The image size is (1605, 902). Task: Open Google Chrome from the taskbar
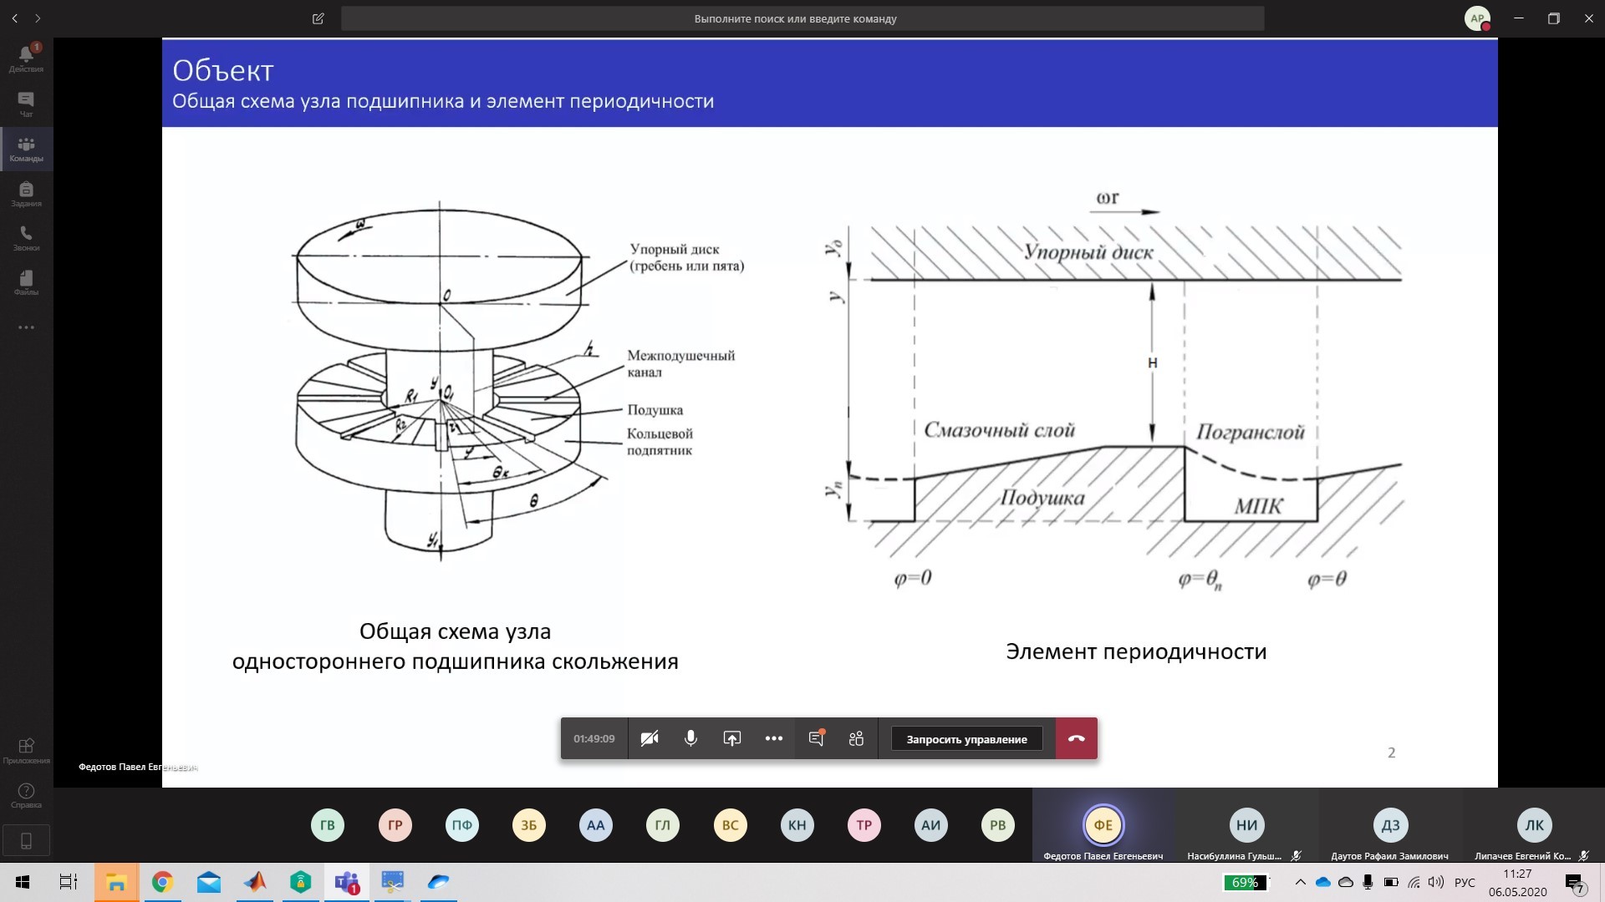[x=162, y=882]
